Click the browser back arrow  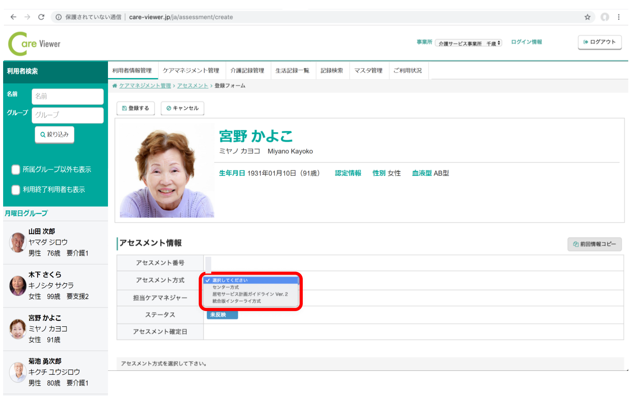[x=13, y=17]
